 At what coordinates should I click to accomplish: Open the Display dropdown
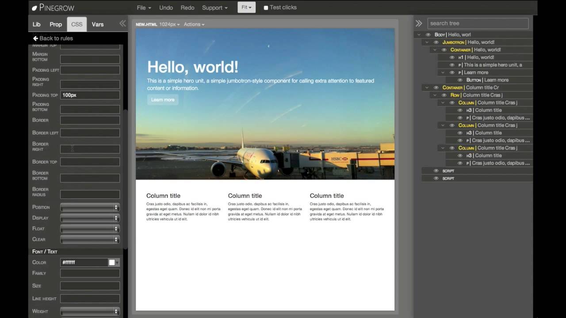click(90, 218)
